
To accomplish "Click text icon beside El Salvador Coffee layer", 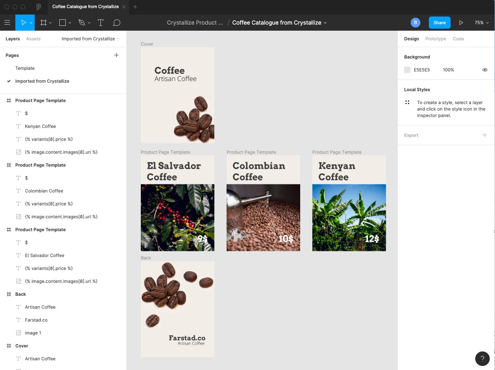I will [x=18, y=255].
